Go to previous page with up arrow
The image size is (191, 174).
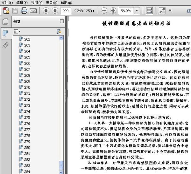click(46, 11)
